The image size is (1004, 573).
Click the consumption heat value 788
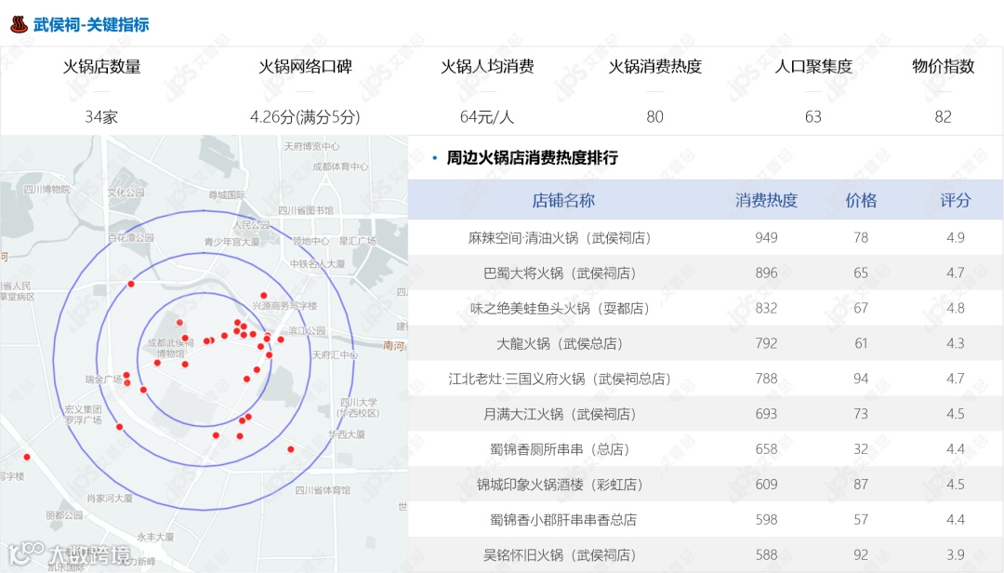point(766,379)
